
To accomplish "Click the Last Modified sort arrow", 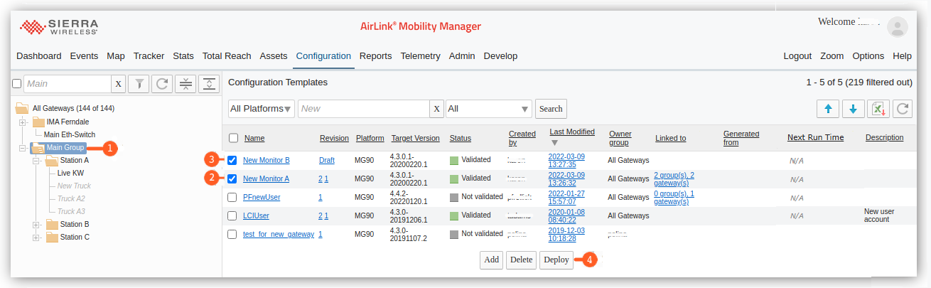I will (554, 143).
